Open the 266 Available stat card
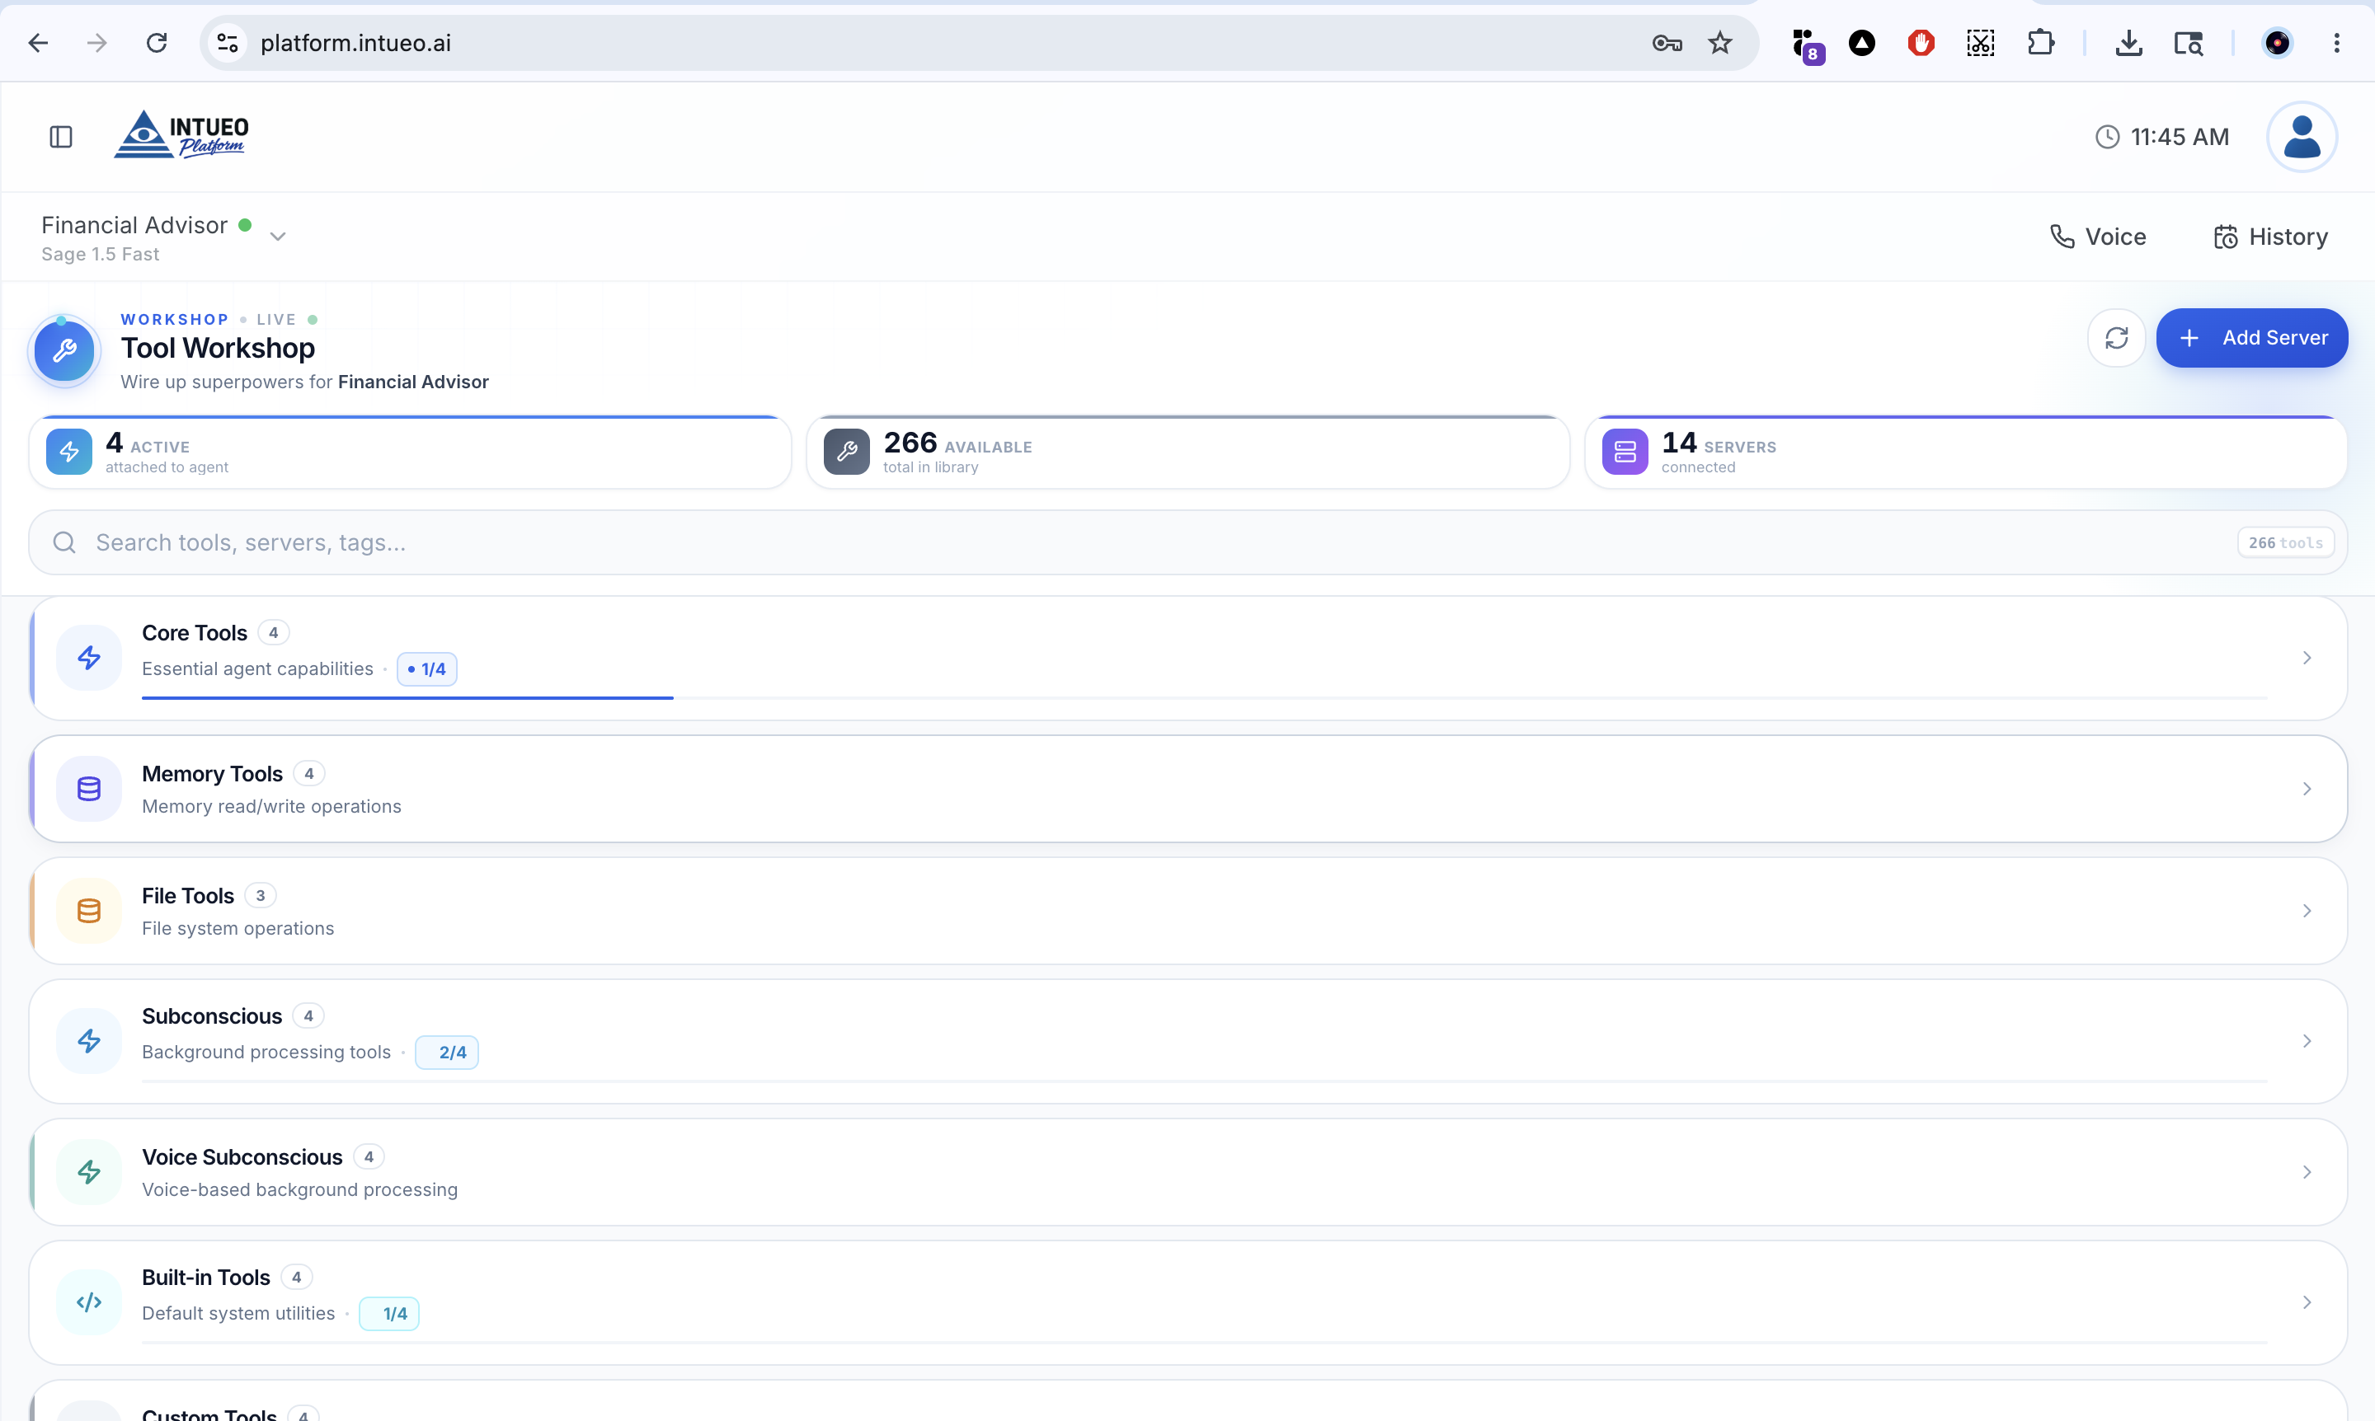 tap(1188, 452)
